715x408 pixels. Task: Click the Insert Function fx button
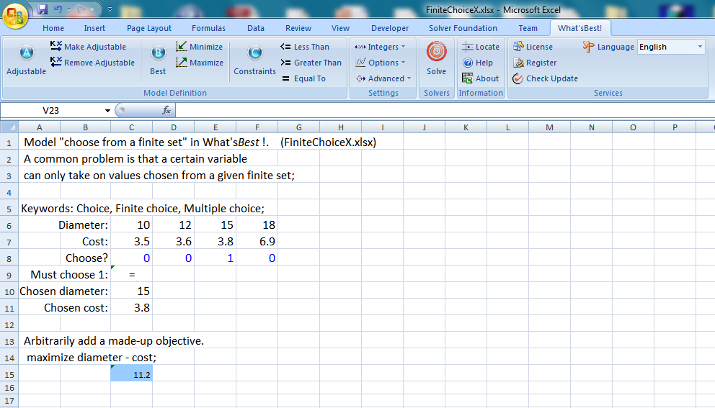coord(166,110)
